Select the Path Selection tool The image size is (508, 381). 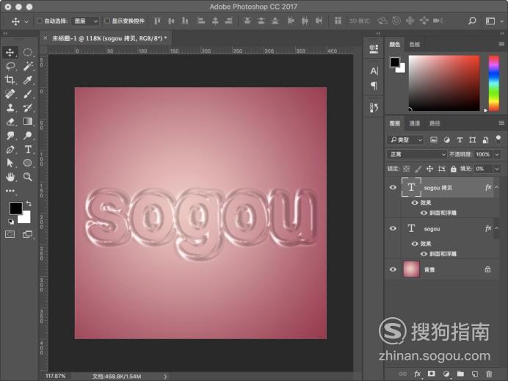coord(10,163)
